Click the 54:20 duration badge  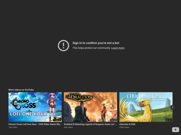point(113,120)
